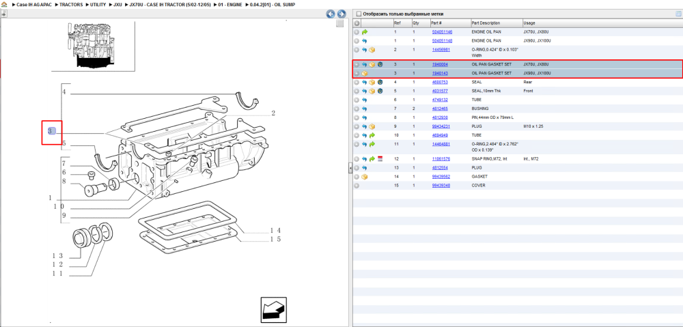The image size is (683, 327).
Task: Click the large arrow icon below diagram
Action: pyautogui.click(x=274, y=309)
